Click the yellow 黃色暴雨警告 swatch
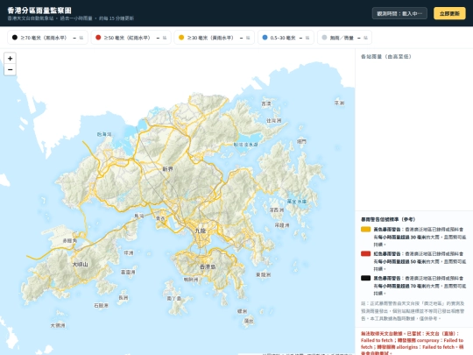This screenshot has width=473, height=355. pyautogui.click(x=365, y=230)
